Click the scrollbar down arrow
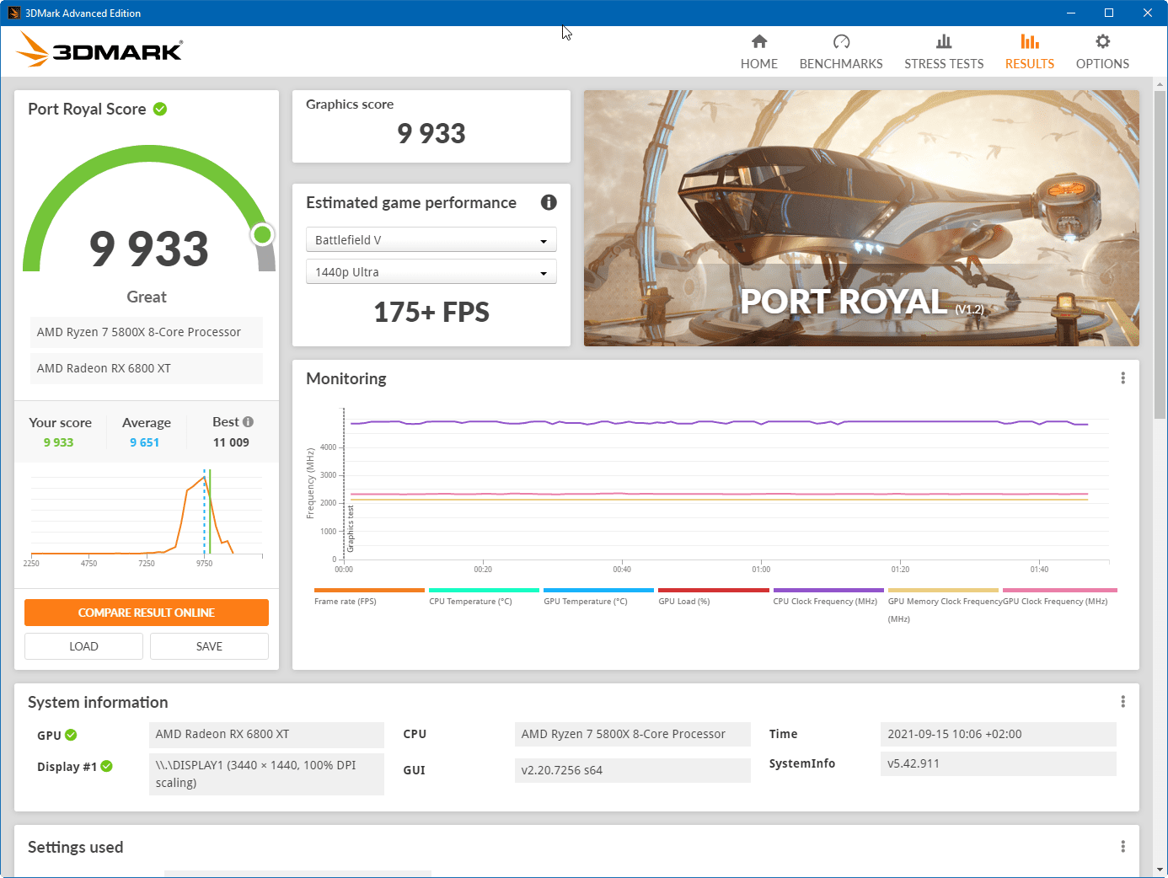The width and height of the screenshot is (1168, 878). (1160, 870)
